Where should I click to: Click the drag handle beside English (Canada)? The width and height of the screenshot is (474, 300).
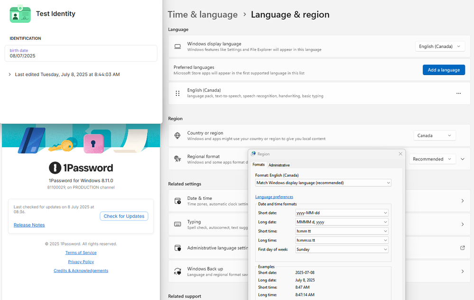point(177,94)
